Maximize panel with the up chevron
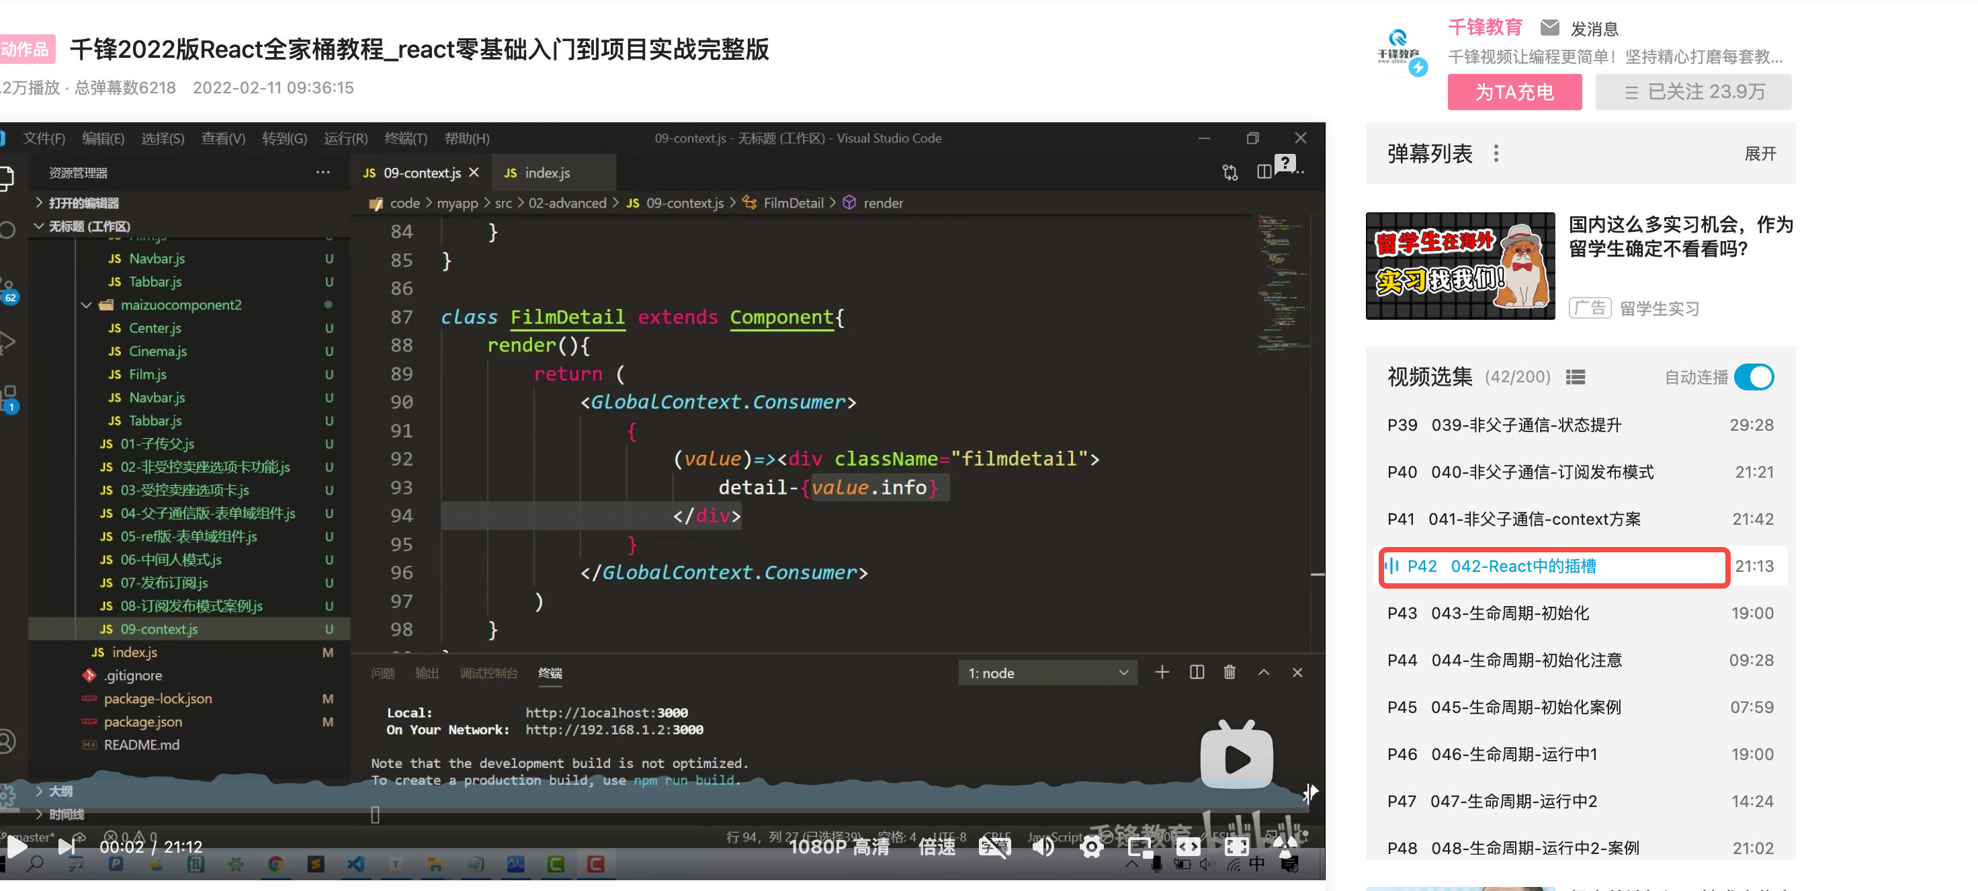Screen dimensions: 1978x891 coord(1264,672)
